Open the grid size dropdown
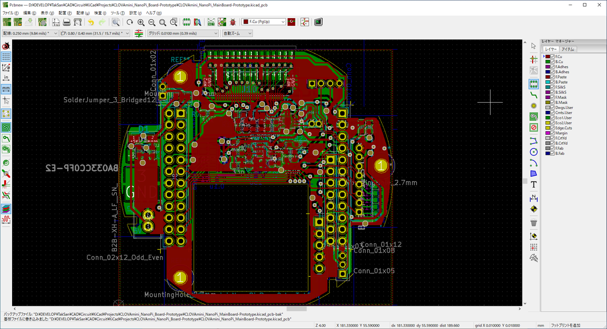This screenshot has width=607, height=329. pos(183,33)
